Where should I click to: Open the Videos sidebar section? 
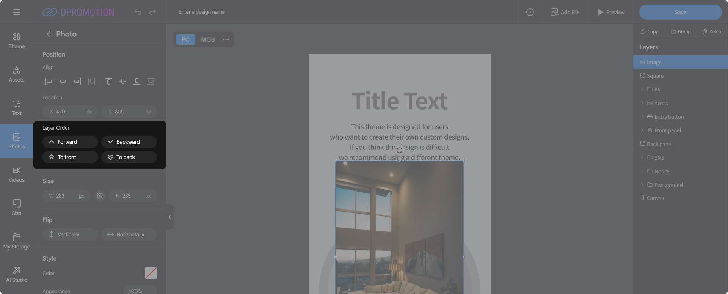click(x=17, y=175)
